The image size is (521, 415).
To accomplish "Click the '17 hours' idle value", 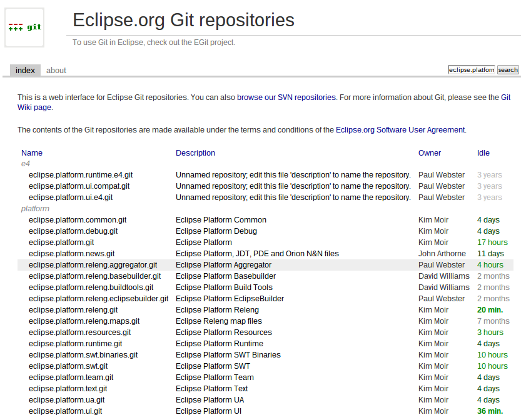I will 492,242.
